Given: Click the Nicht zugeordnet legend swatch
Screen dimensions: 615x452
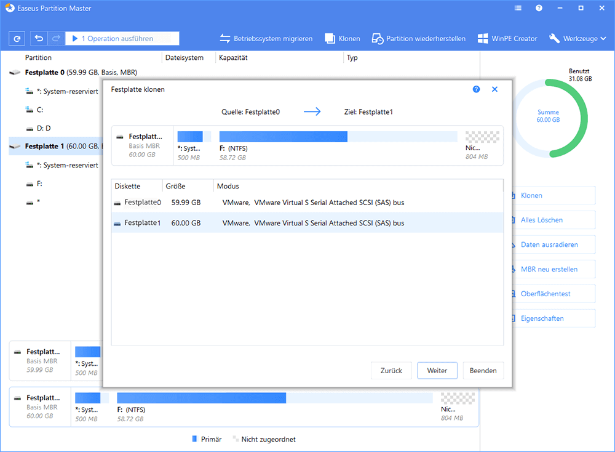Looking at the screenshot, I should tap(236, 439).
